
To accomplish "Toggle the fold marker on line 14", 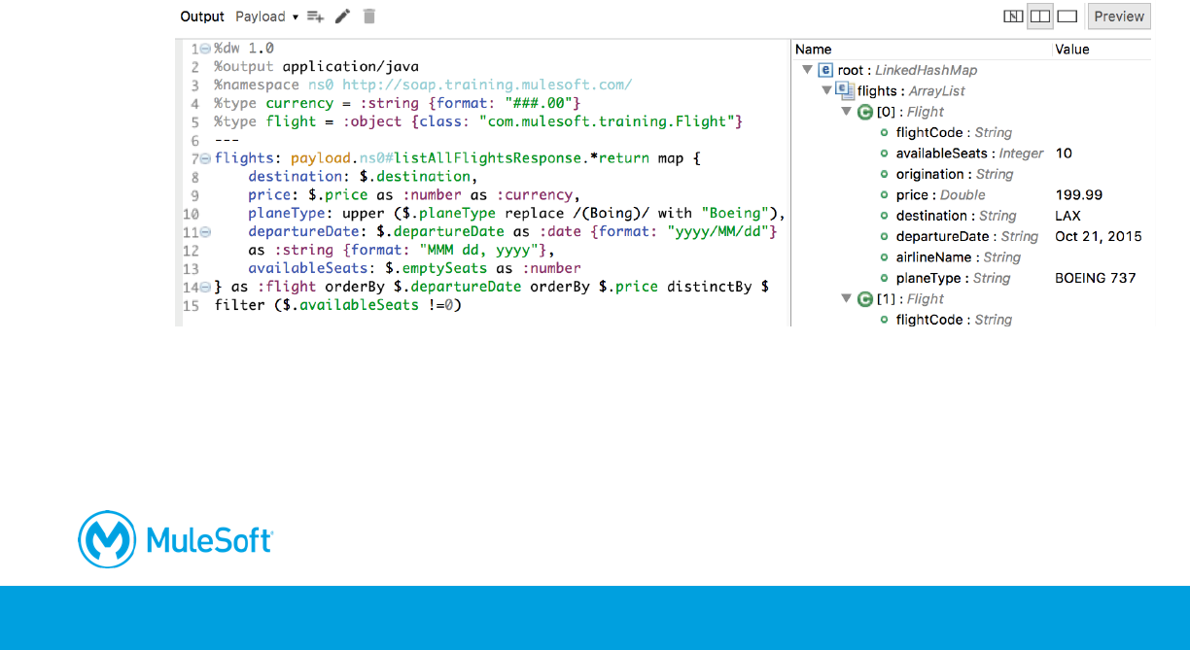I will point(205,288).
